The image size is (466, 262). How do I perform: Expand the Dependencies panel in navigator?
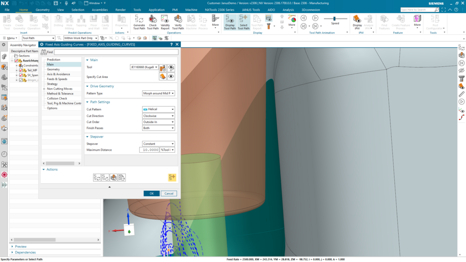pos(12,253)
